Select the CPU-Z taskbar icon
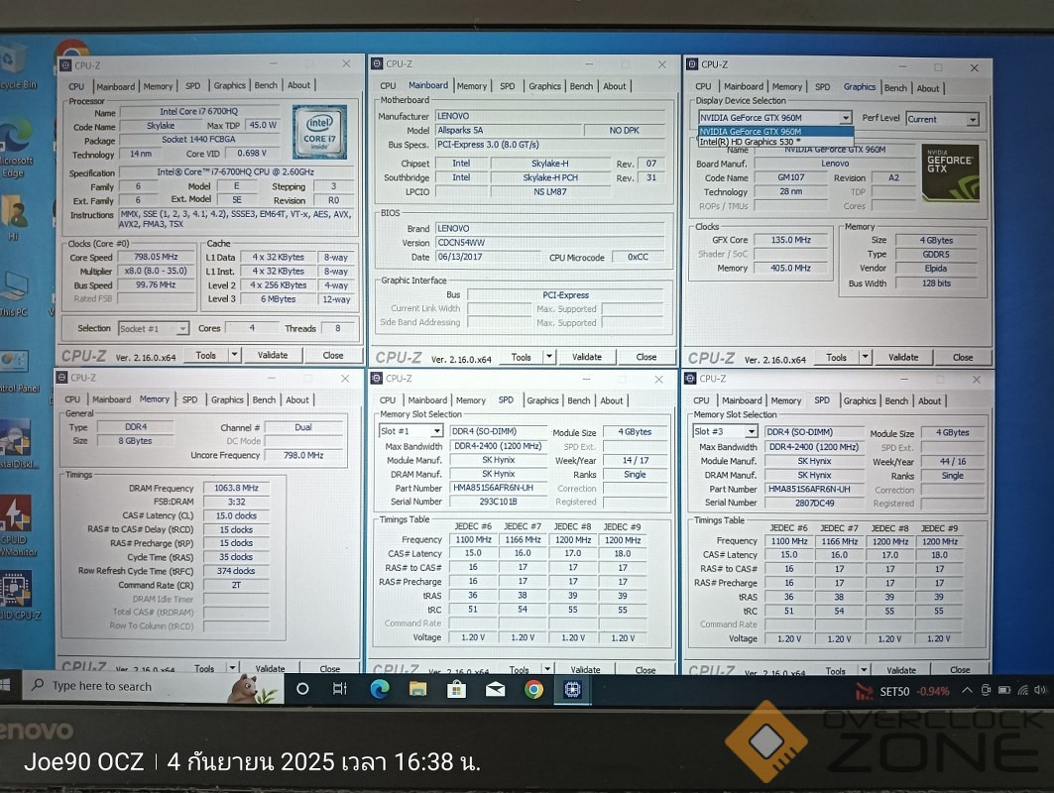1054x793 pixels. click(573, 690)
